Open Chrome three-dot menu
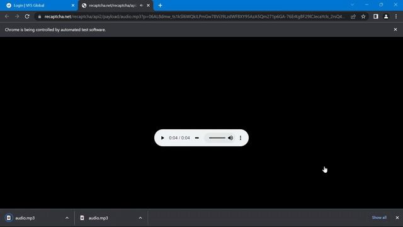403x227 pixels. [396, 16]
